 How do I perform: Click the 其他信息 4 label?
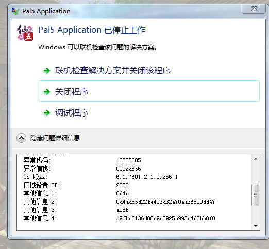pos(40,218)
